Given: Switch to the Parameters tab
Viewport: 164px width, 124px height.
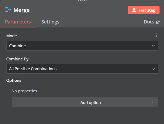Looking at the screenshot, I should click(x=18, y=22).
